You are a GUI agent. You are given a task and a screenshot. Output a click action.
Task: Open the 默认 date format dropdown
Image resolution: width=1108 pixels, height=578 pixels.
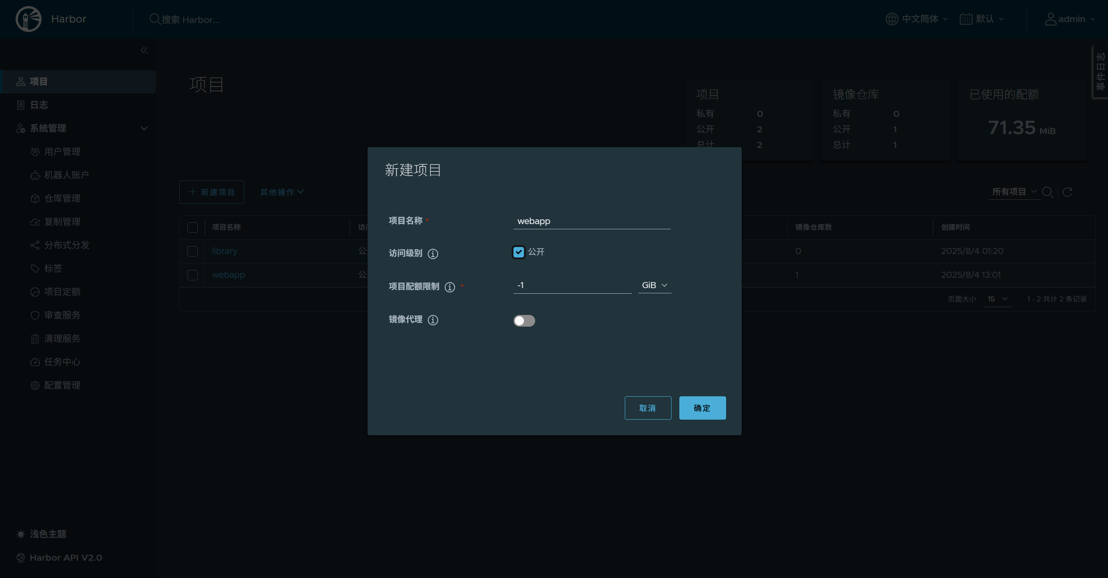(x=982, y=19)
